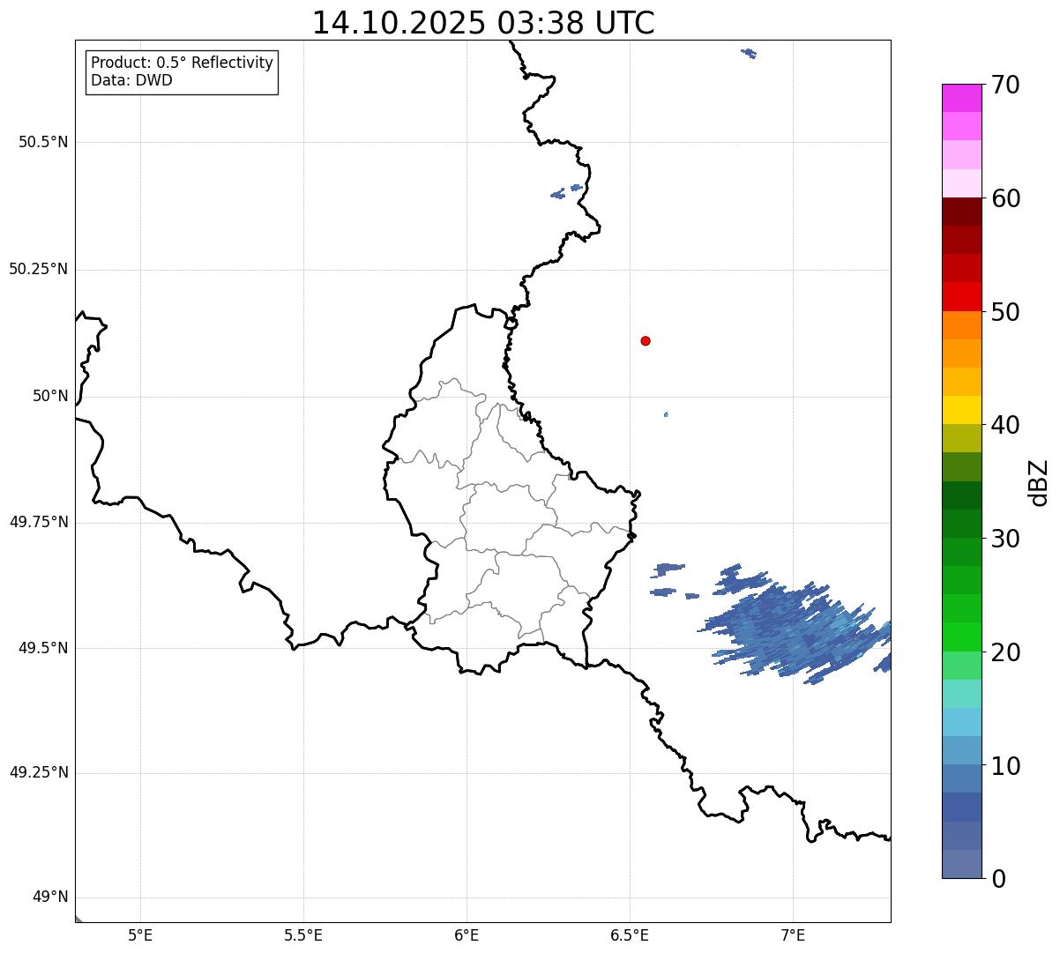Pick the olive colorbar segment just below 40

coord(961,438)
